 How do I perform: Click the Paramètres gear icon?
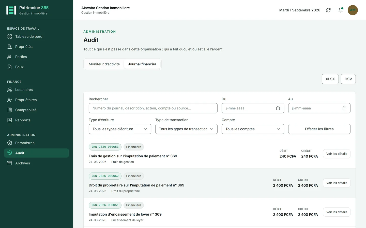coord(10,143)
